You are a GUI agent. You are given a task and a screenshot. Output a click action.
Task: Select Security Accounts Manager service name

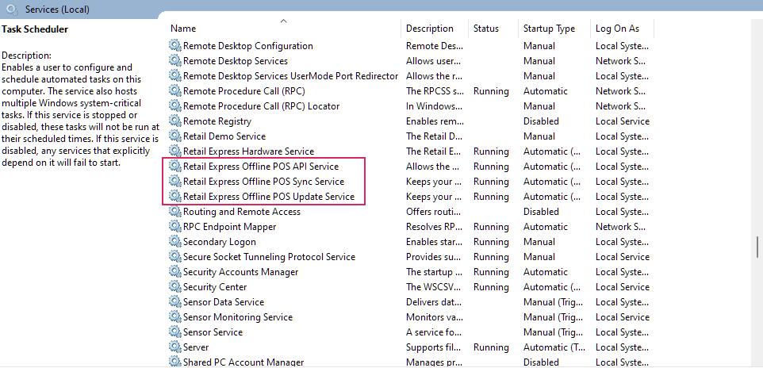coord(241,272)
